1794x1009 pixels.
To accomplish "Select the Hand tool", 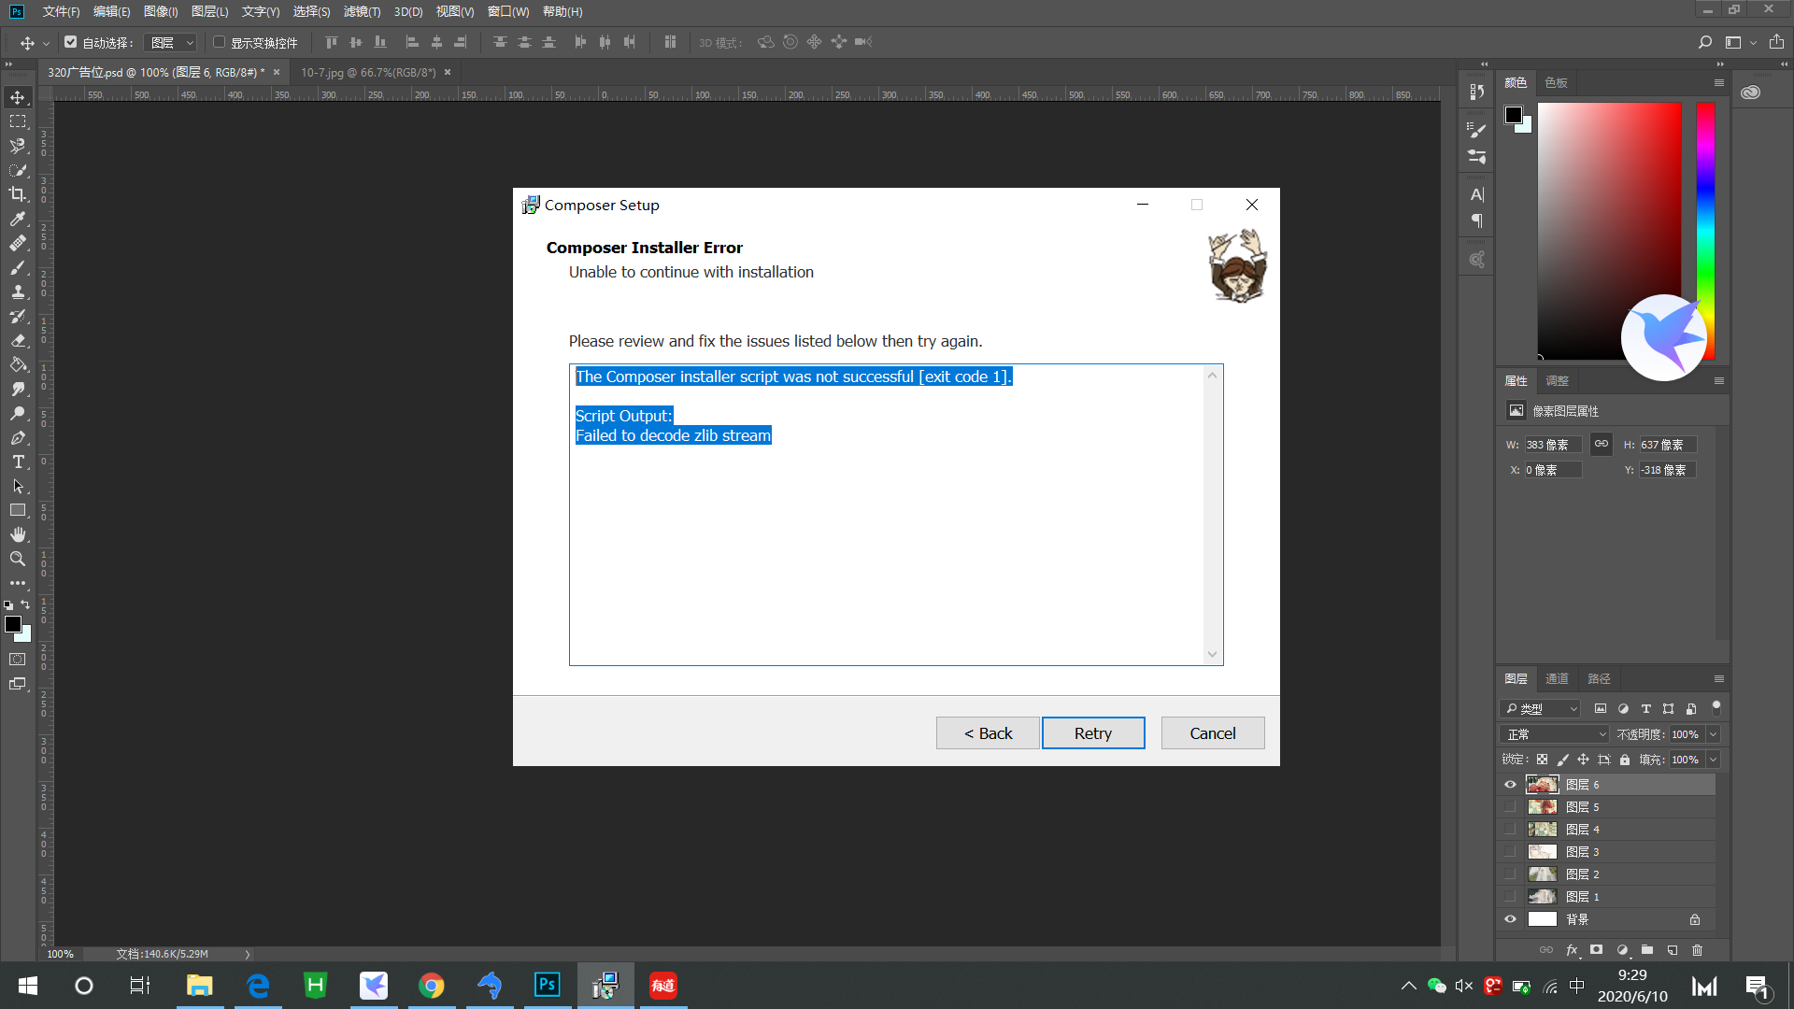I will point(18,534).
